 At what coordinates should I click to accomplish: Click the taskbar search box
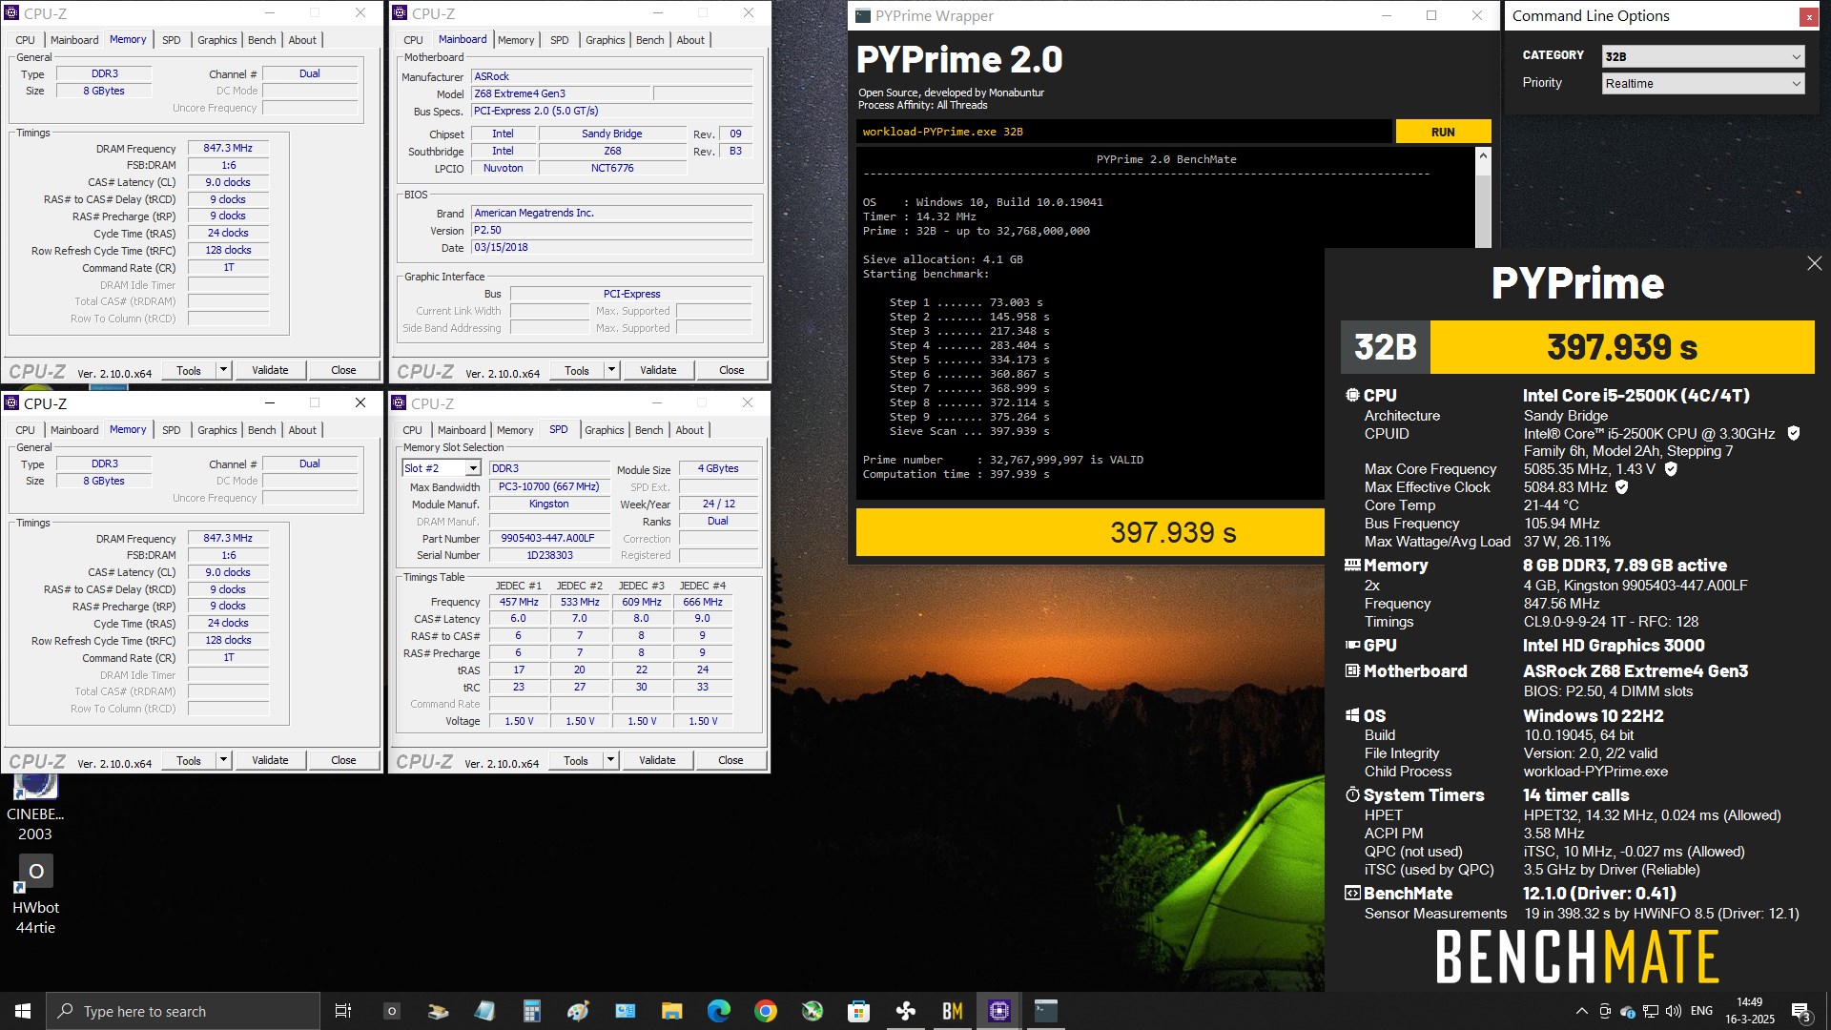tap(183, 1011)
